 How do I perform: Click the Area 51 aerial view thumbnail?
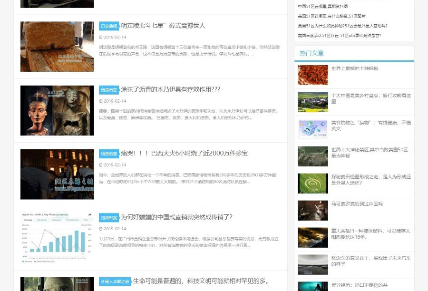[x=313, y=156]
